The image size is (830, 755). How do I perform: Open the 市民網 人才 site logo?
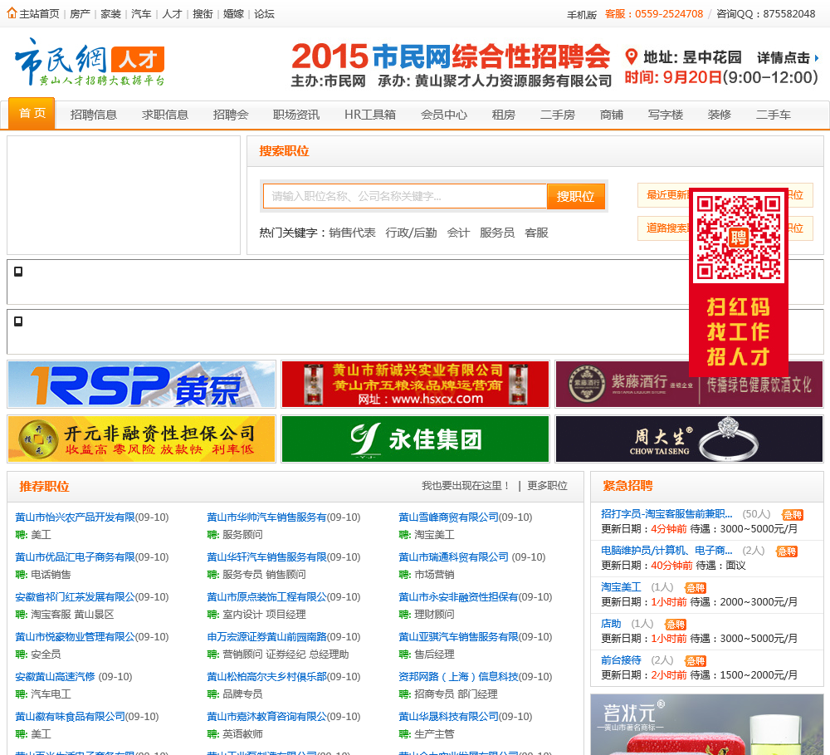[90, 62]
